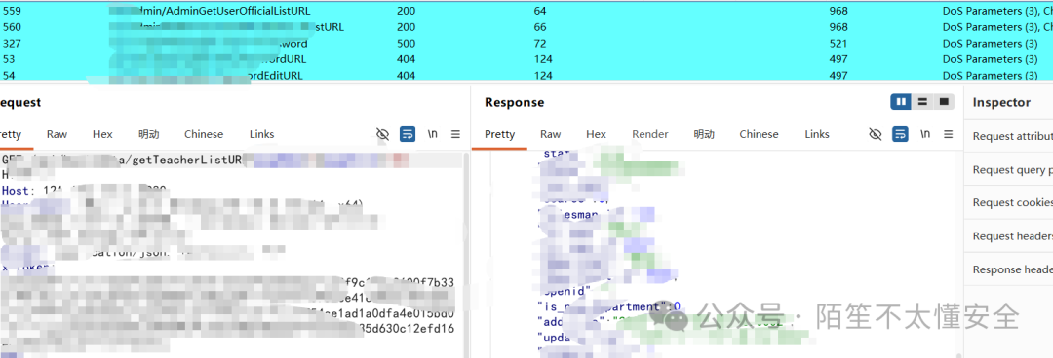The width and height of the screenshot is (1053, 358).
Task: Select the Response Render tab
Action: (650, 134)
